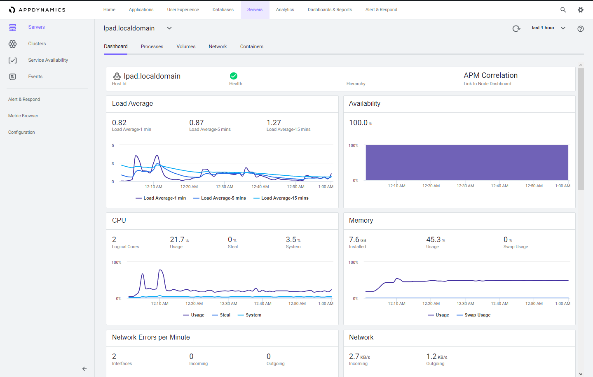Open Service Availability in the sidebar
The image size is (593, 377).
pos(48,60)
